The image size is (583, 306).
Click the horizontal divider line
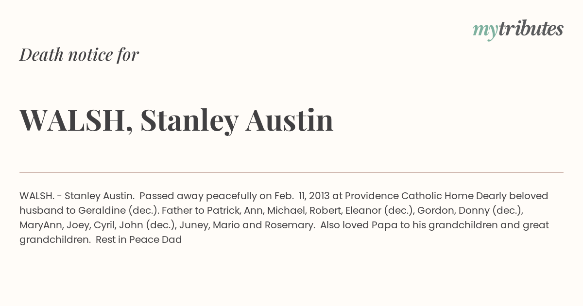[x=291, y=172]
